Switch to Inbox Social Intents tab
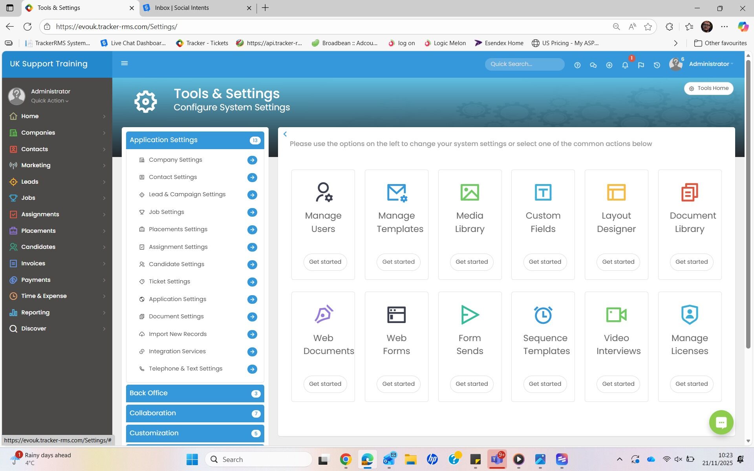Image resolution: width=754 pixels, height=471 pixels. pyautogui.click(x=182, y=8)
